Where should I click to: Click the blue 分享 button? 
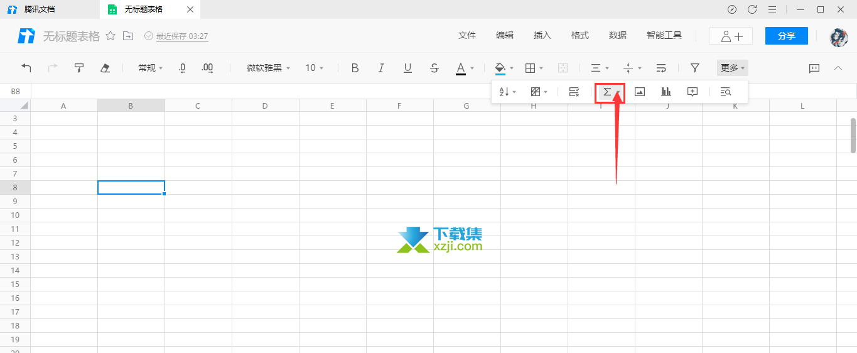pyautogui.click(x=787, y=36)
